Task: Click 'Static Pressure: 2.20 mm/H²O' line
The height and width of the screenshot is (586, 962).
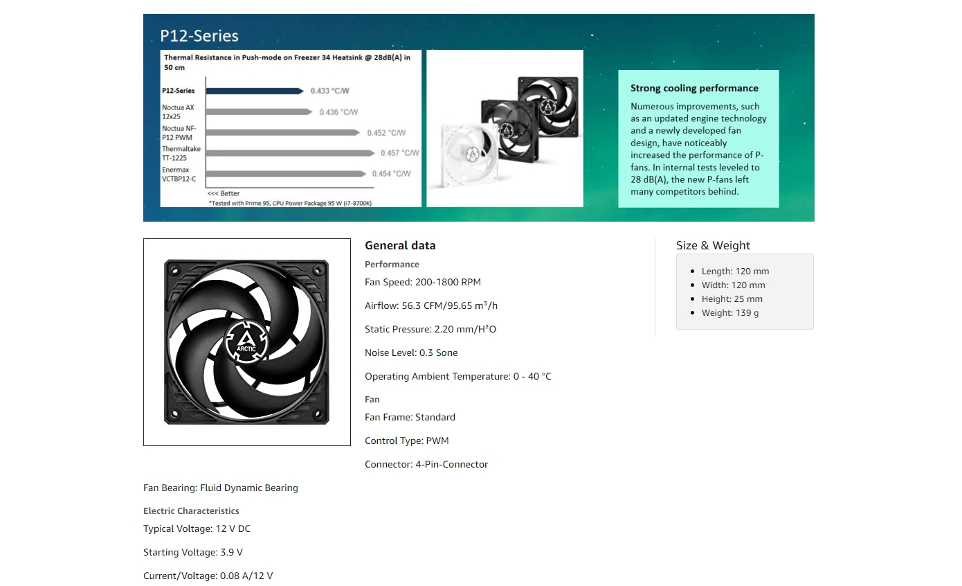Action: (430, 329)
